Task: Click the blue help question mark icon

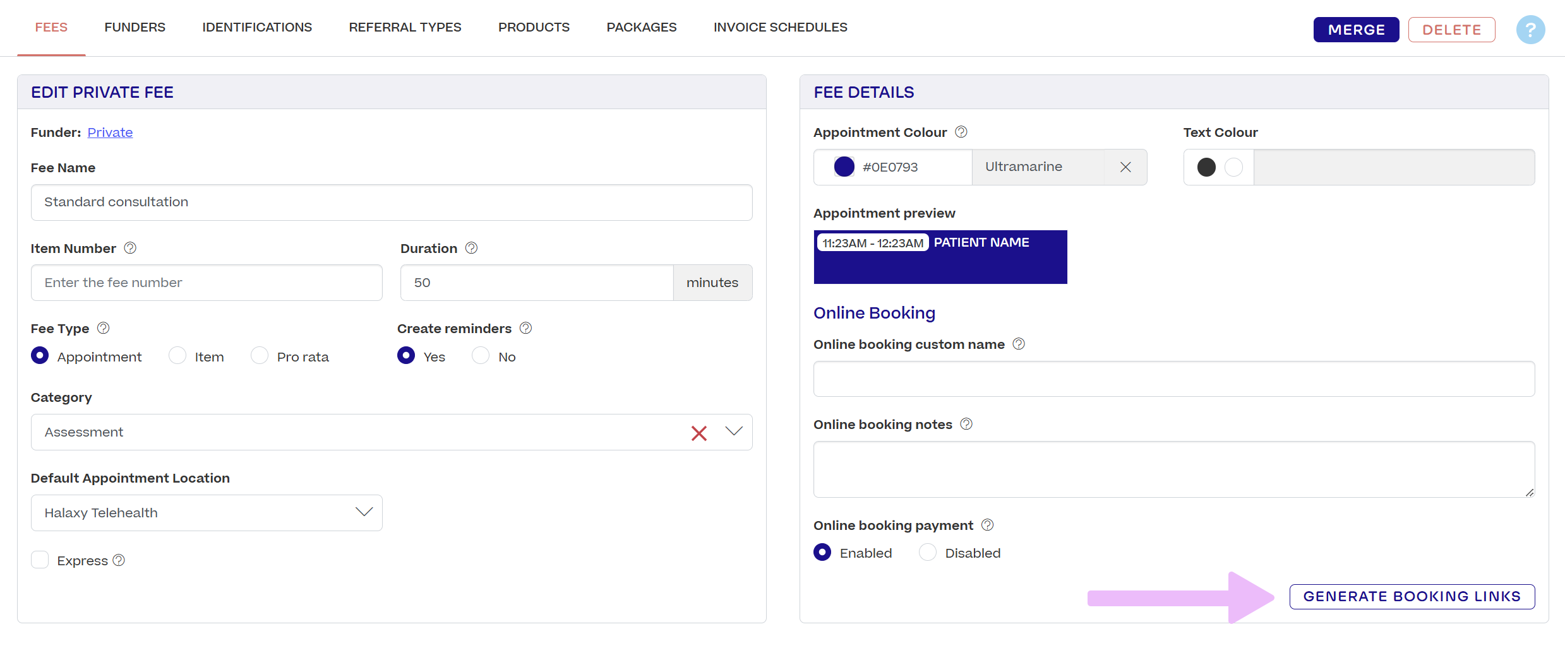Action: tap(1530, 30)
